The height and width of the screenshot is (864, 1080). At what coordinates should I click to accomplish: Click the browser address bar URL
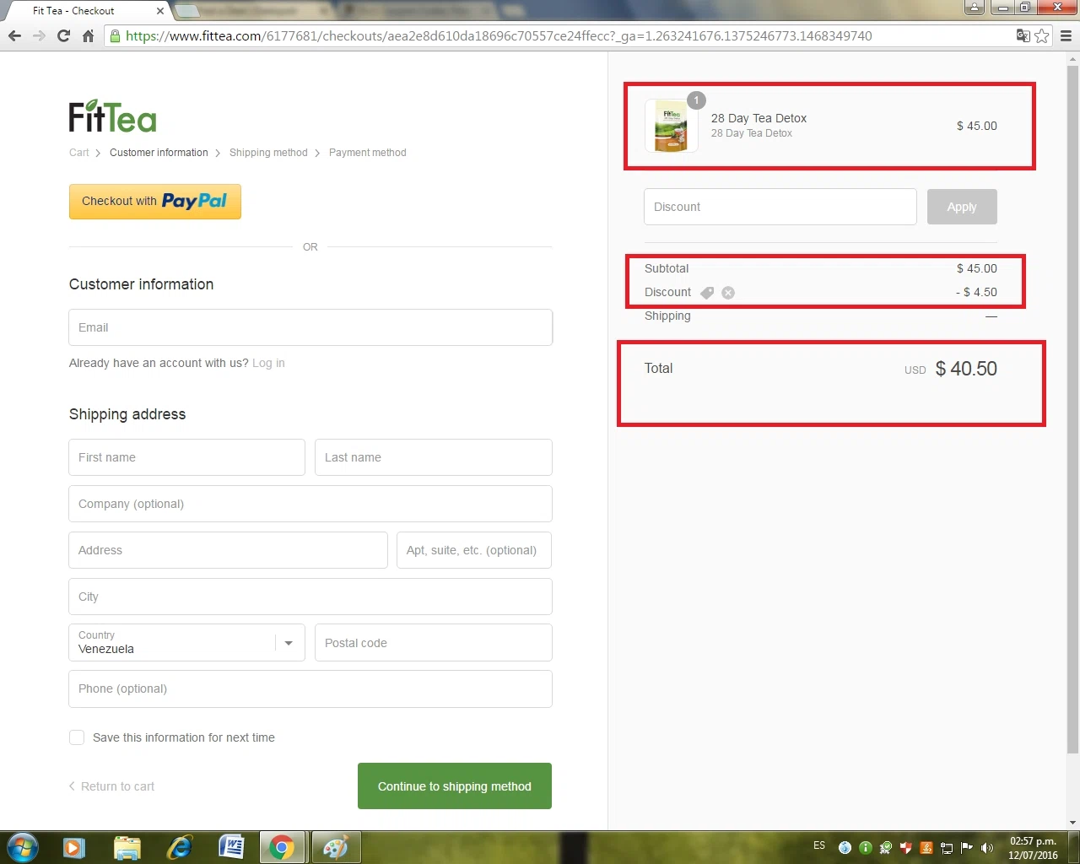point(499,35)
